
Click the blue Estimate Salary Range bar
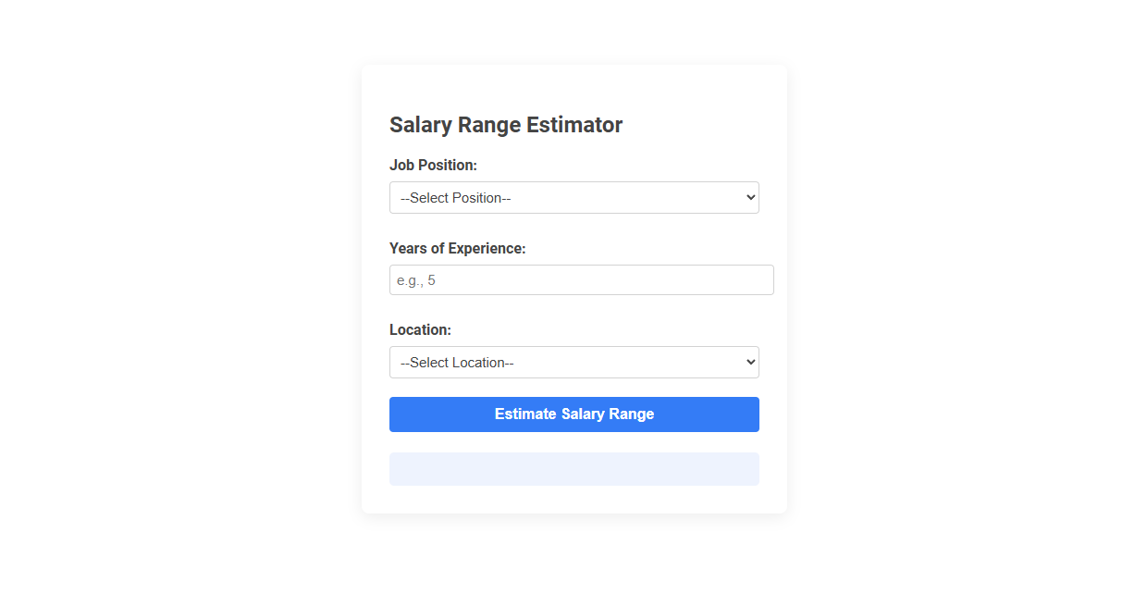[x=573, y=414]
